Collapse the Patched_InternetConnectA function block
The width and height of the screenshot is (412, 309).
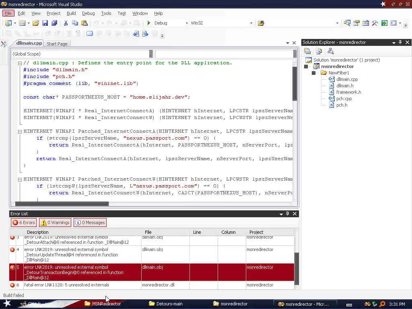point(20,132)
